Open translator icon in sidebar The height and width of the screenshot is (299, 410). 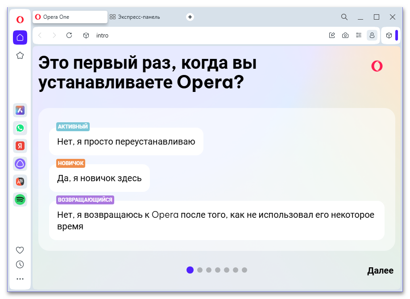[20, 182]
